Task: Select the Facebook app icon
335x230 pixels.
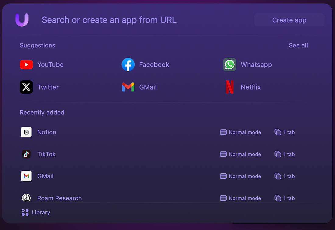Action: pyautogui.click(x=128, y=64)
